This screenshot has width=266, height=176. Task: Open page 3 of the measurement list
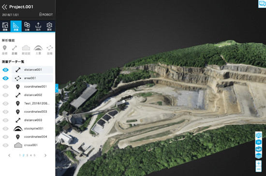tap(27, 155)
